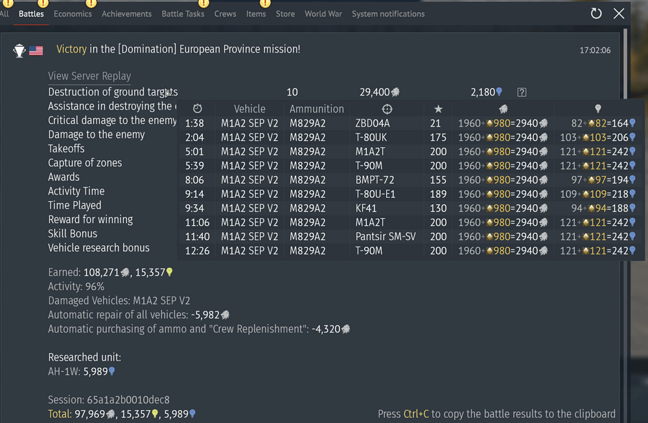This screenshot has height=423, width=648.
Task: Select the Battle Tasks tab
Action: [x=183, y=14]
